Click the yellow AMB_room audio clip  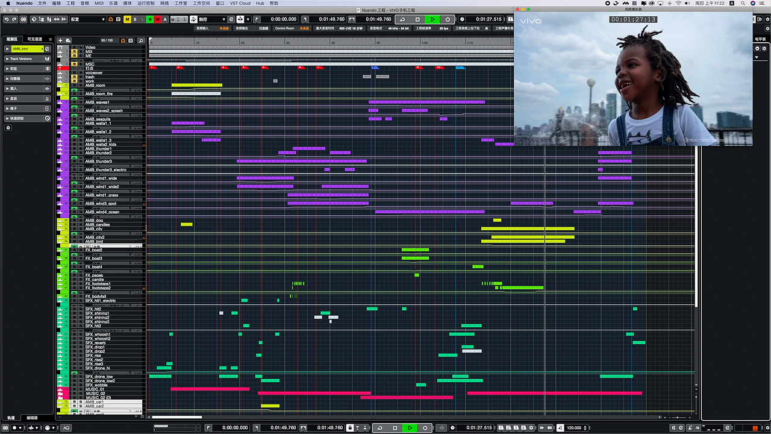tap(196, 86)
